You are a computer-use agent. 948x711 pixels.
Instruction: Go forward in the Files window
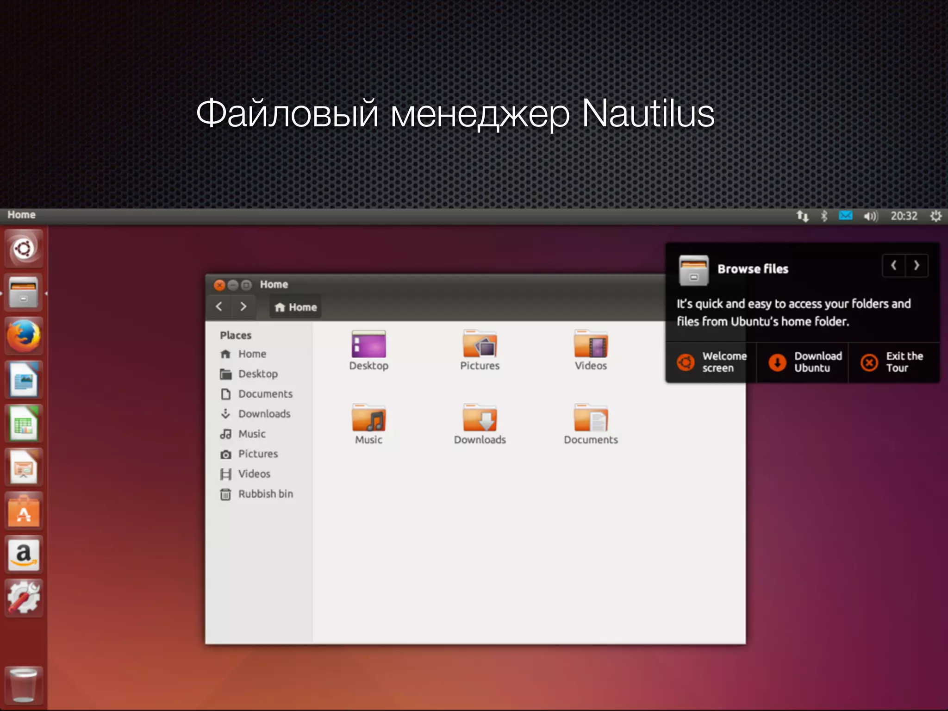pyautogui.click(x=243, y=306)
